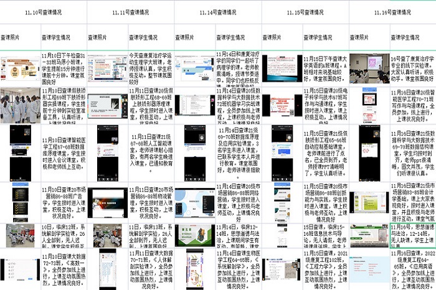The height and width of the screenshot is (290, 436).
Task: Select 查课学生情况 header under 11.10号
Action: point(64,37)
